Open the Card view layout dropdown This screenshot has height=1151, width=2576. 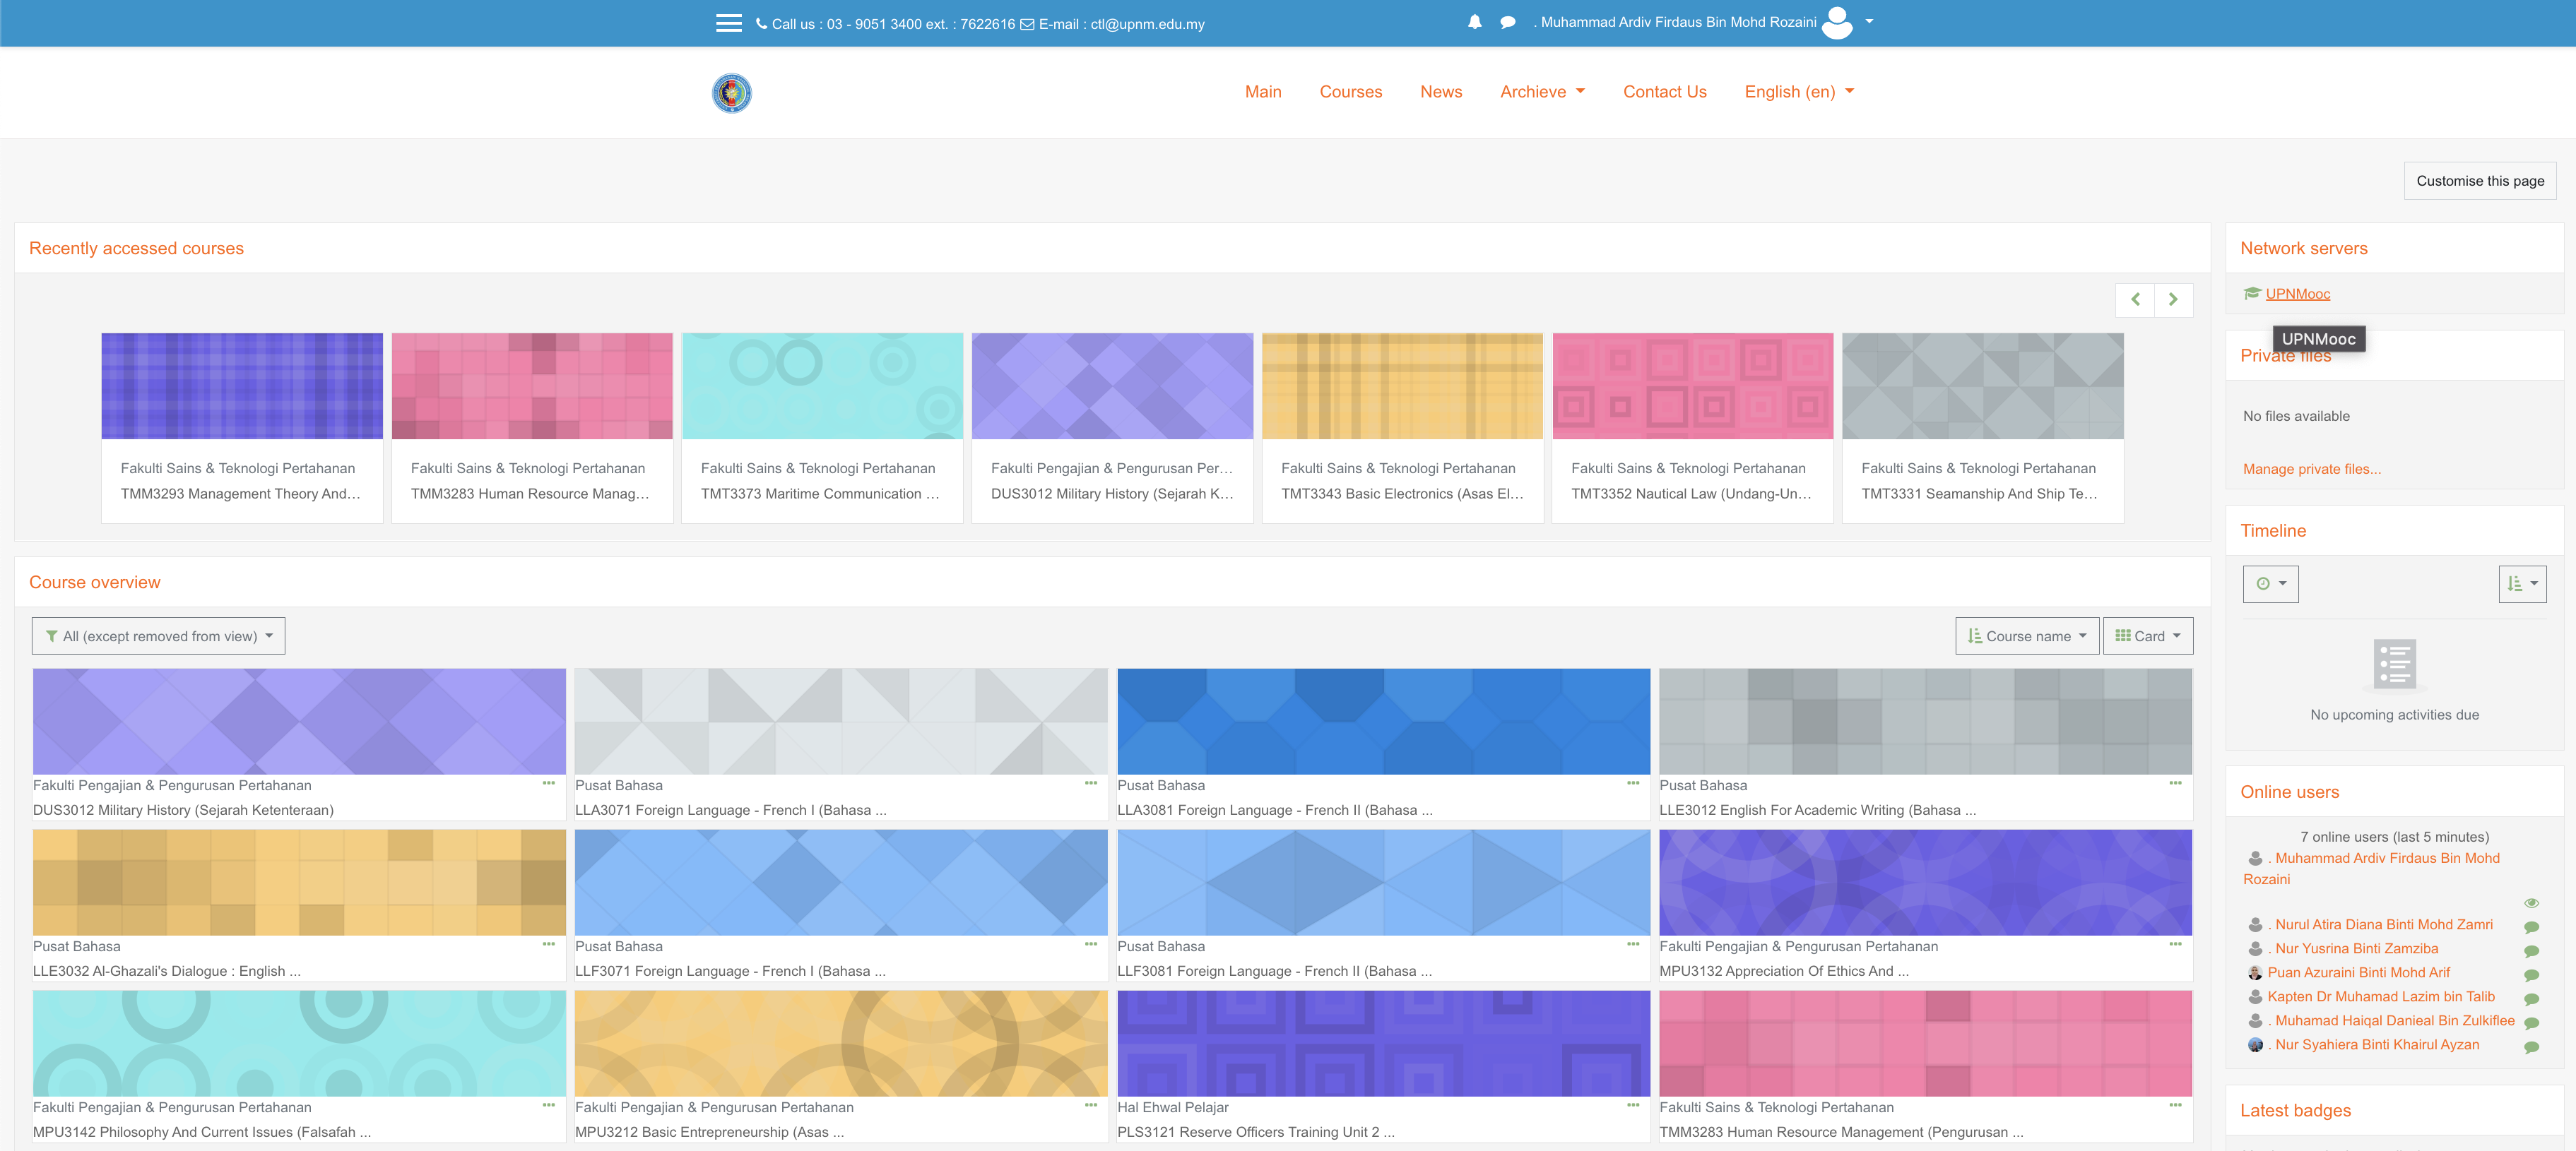[x=2147, y=636]
